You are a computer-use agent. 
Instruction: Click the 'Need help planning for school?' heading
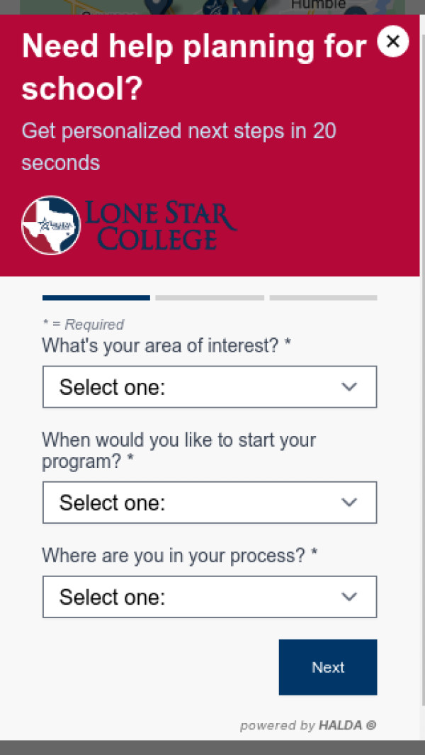(x=194, y=68)
